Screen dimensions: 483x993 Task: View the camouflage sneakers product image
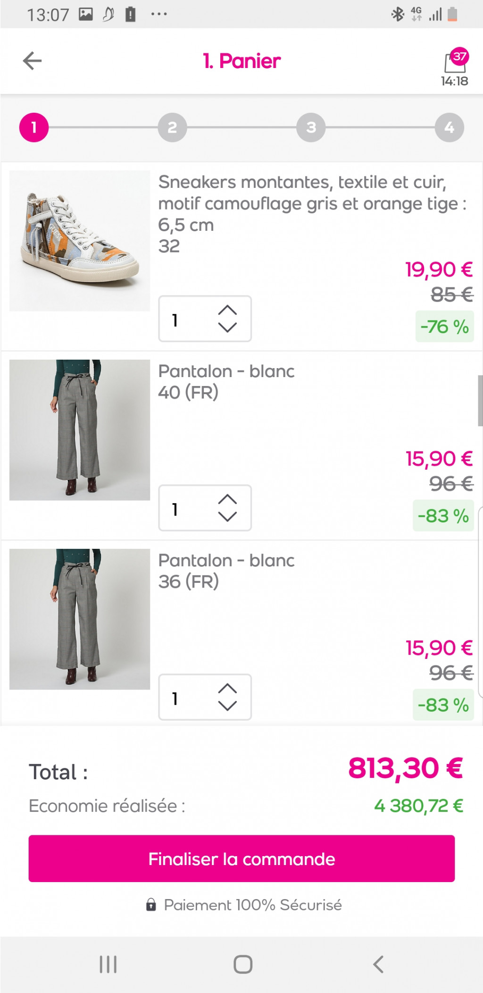[80, 241]
